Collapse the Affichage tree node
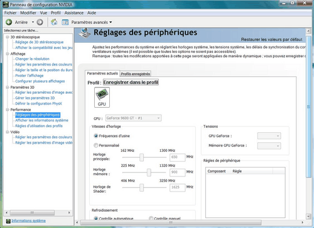 [8, 54]
